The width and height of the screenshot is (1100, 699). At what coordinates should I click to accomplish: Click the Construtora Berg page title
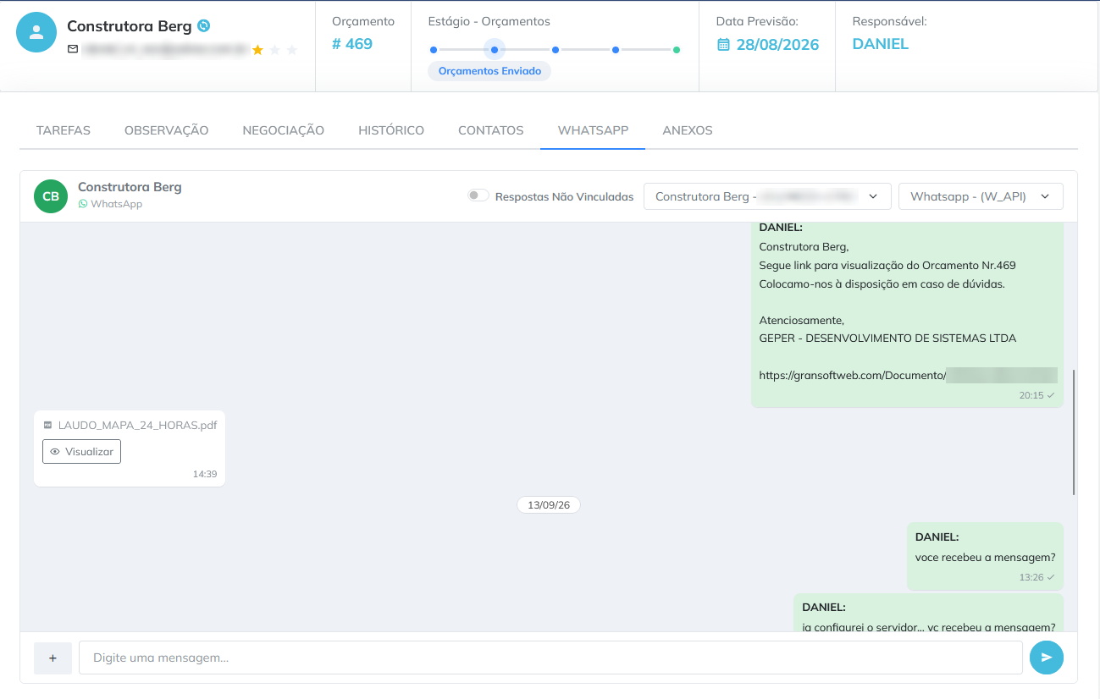coord(130,26)
